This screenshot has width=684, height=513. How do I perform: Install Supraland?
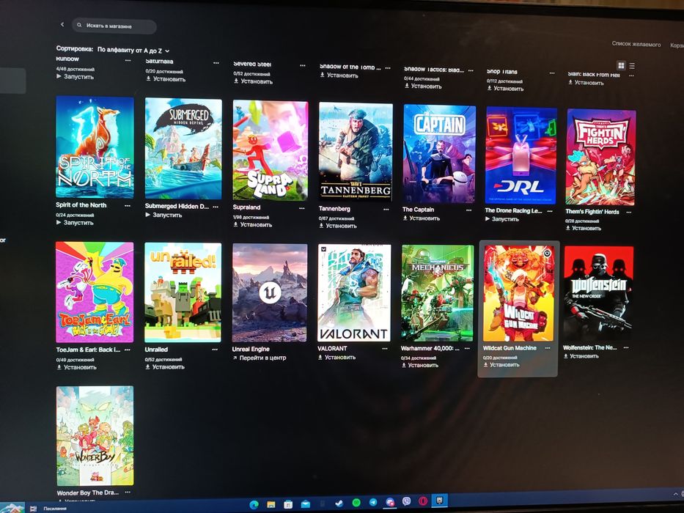coord(253,225)
